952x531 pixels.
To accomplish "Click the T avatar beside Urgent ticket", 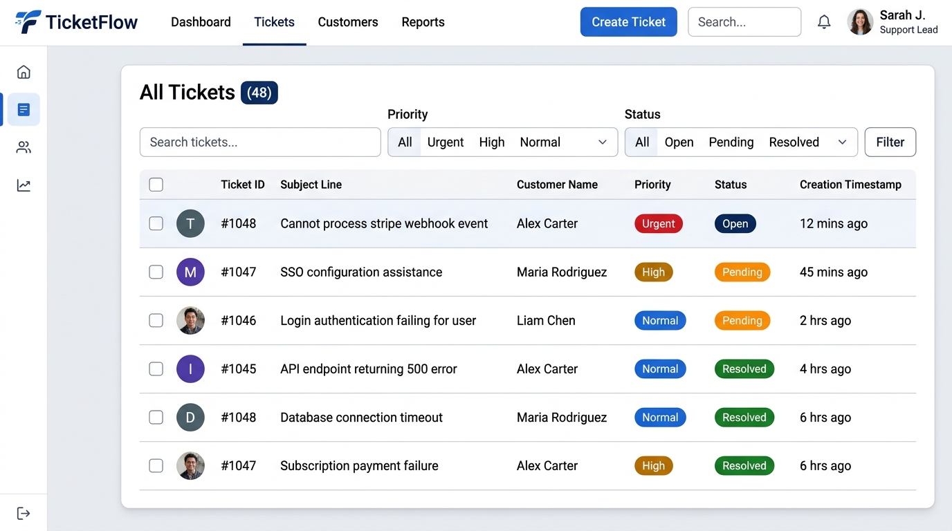I will point(190,223).
